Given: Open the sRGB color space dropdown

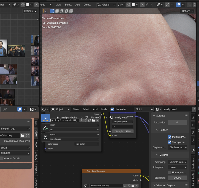Looking at the screenshot, I should click(x=15, y=148).
